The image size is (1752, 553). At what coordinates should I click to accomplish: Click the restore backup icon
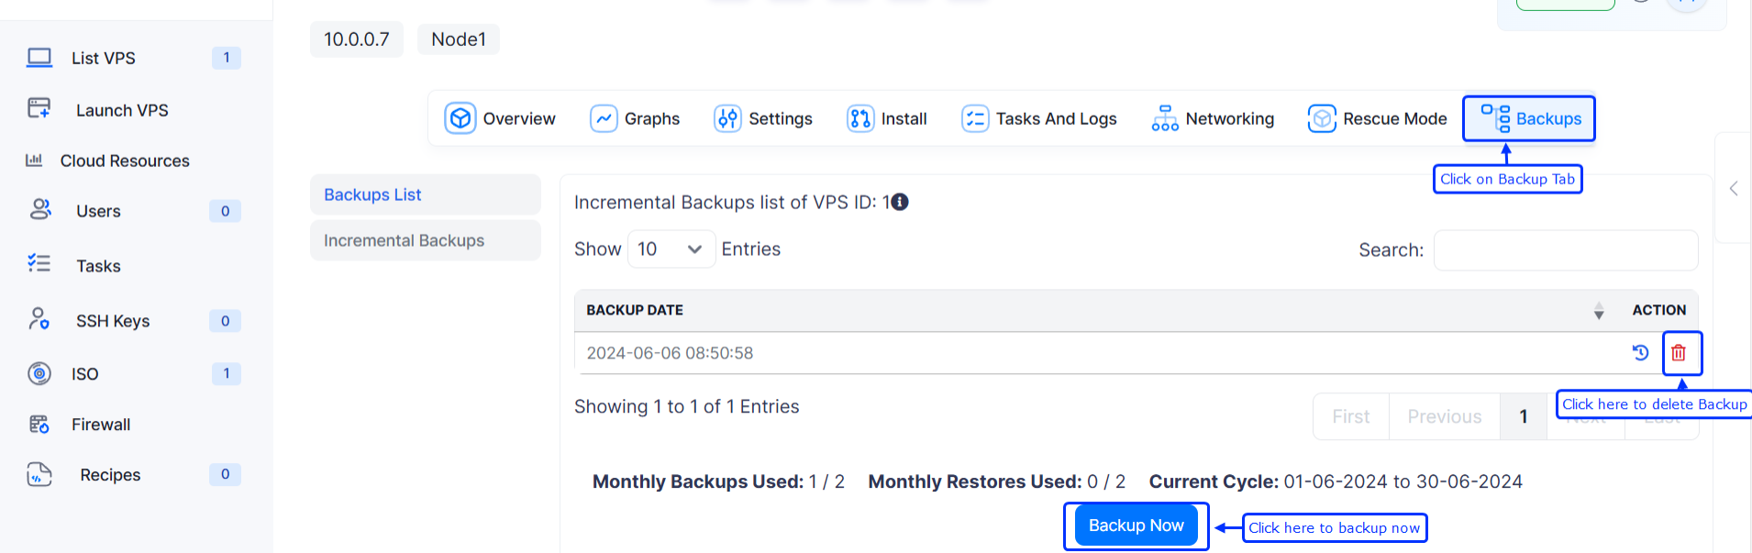tap(1640, 353)
